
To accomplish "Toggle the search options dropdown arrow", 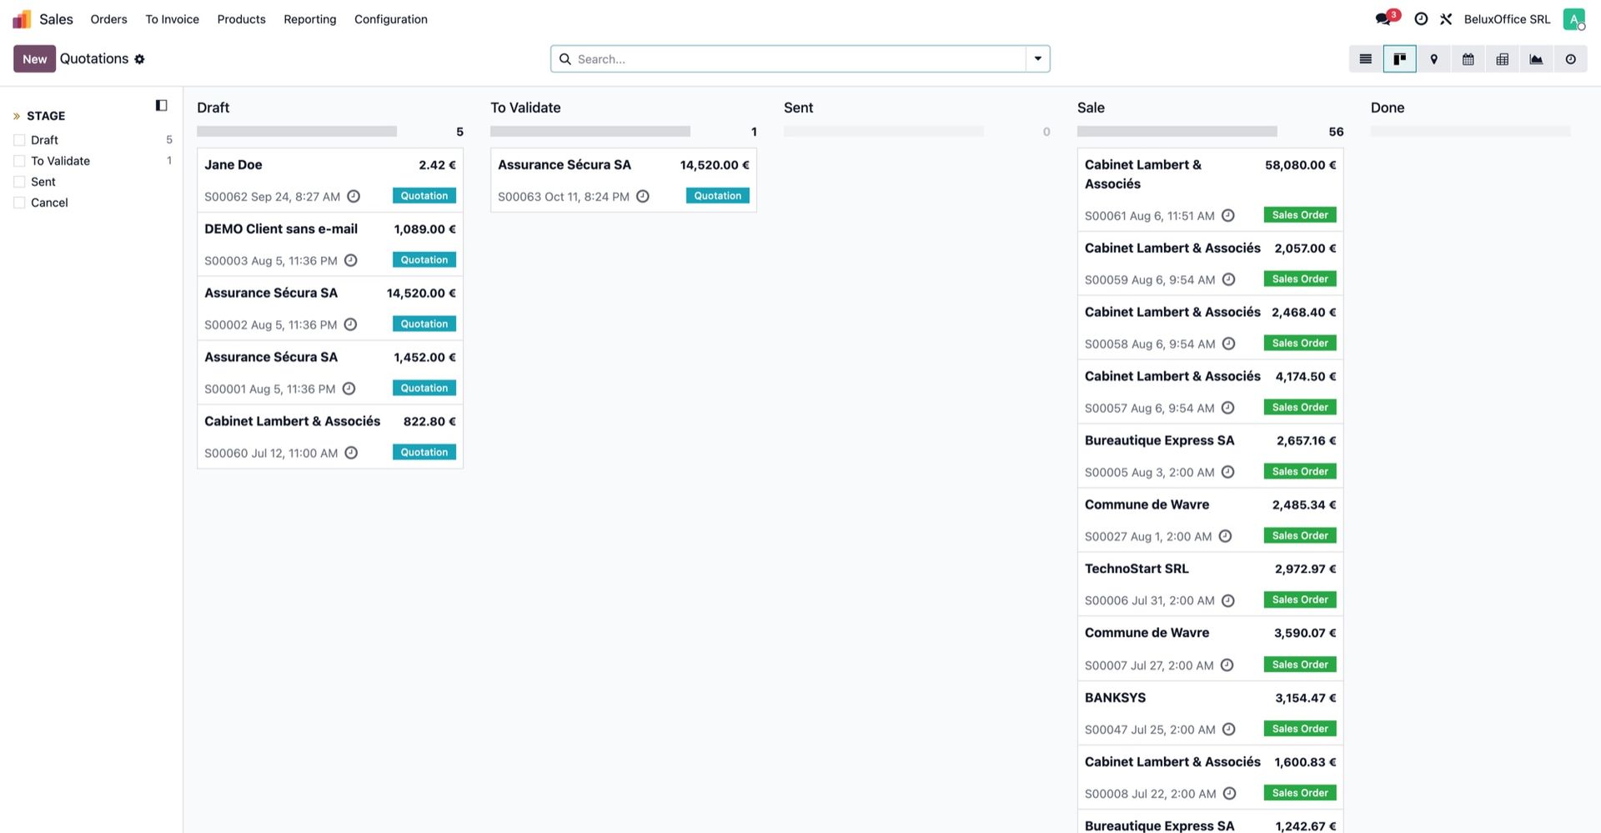I will pos(1038,59).
